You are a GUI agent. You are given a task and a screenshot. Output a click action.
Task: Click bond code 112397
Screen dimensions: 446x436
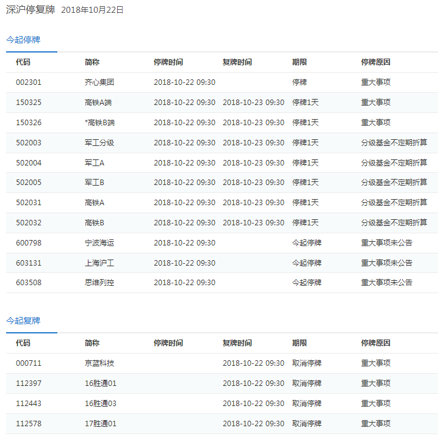(29, 383)
